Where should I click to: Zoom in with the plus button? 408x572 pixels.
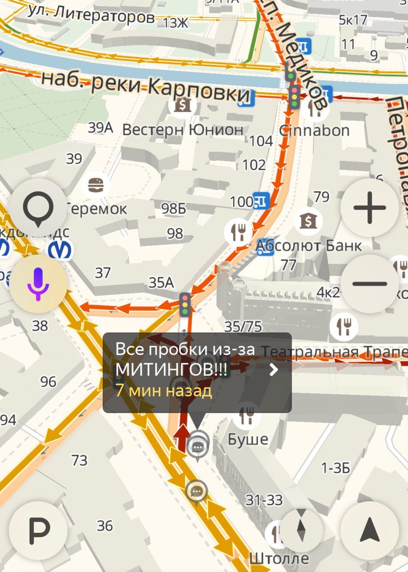(x=370, y=208)
